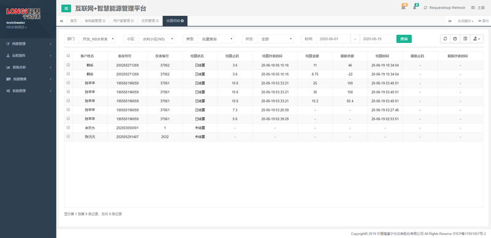Click the 充值缴费 card icon in sidebar
The image size is (491, 238).
[8, 79]
